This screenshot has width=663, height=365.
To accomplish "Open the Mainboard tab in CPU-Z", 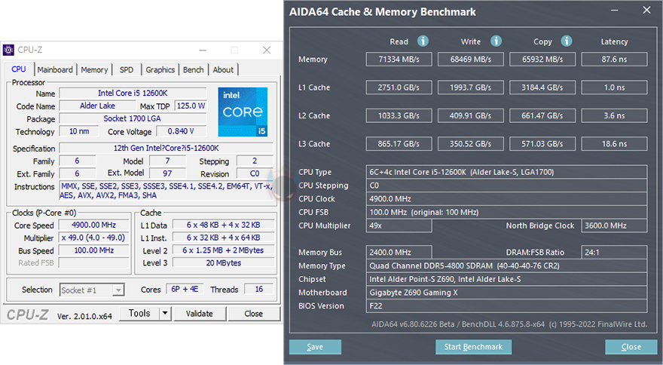I will (55, 70).
